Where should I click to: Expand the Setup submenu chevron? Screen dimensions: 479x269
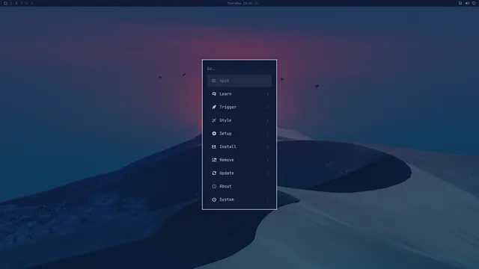pos(268,134)
